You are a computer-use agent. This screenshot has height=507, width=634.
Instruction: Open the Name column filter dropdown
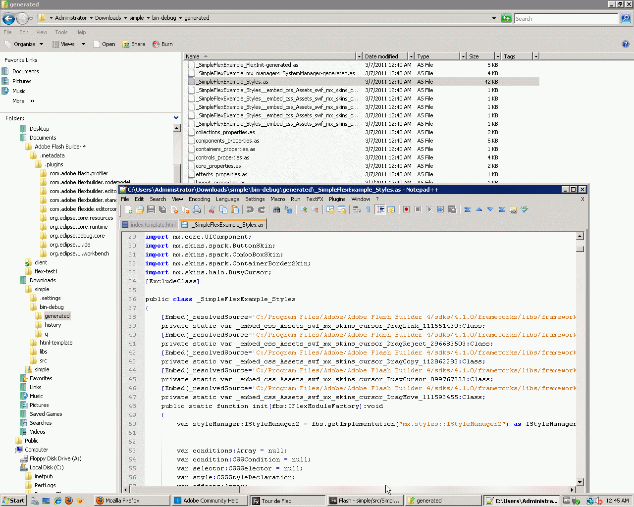(x=358, y=56)
